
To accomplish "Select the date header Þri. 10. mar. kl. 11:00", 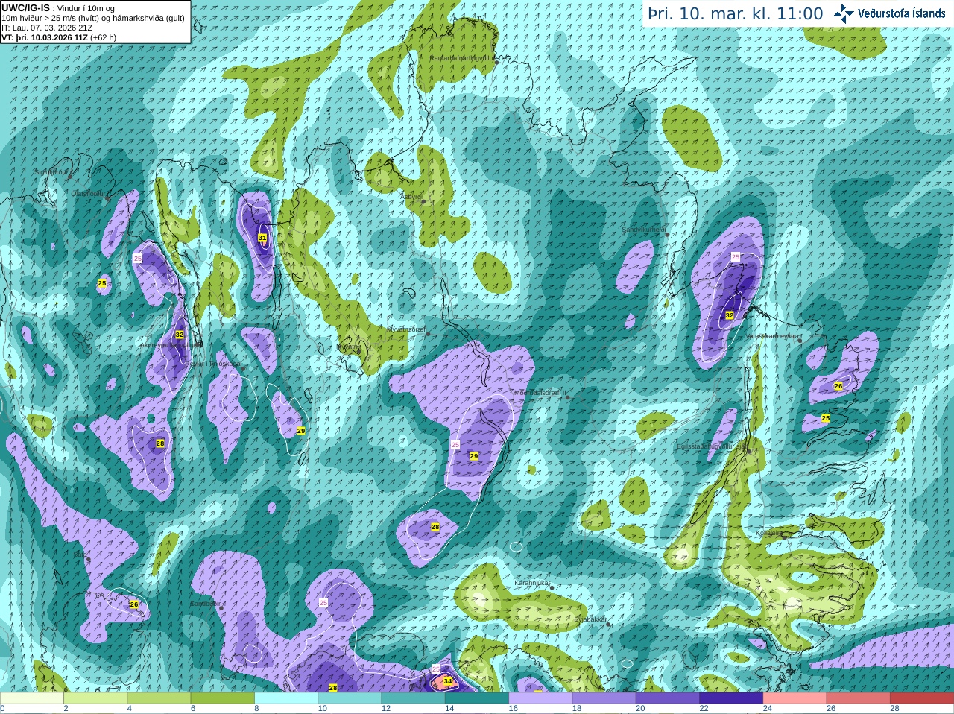I will tap(736, 14).
